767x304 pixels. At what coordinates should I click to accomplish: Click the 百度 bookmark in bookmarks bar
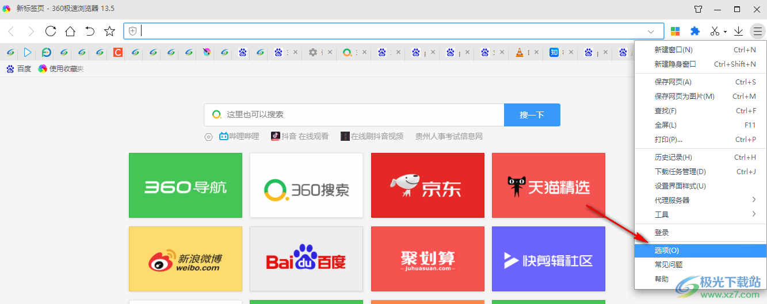[19, 69]
